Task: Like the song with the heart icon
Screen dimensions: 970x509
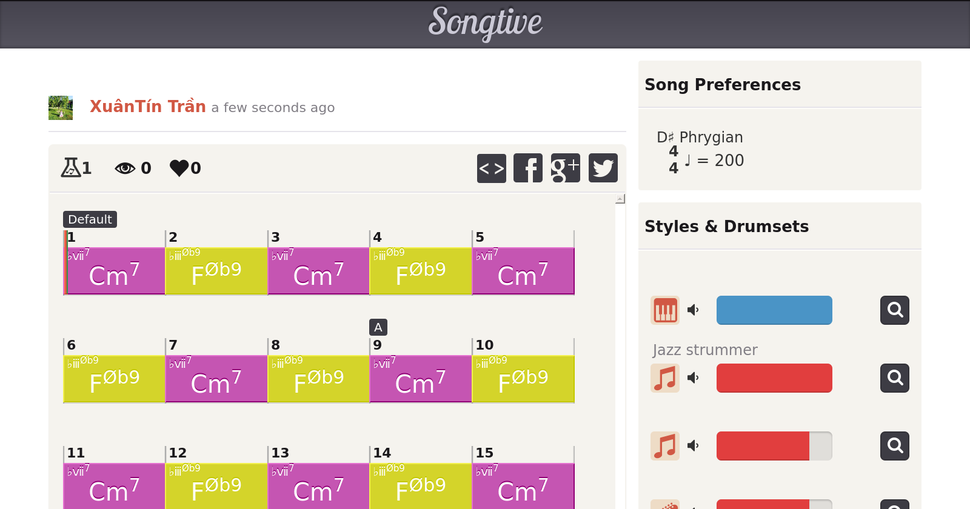Action: click(179, 168)
